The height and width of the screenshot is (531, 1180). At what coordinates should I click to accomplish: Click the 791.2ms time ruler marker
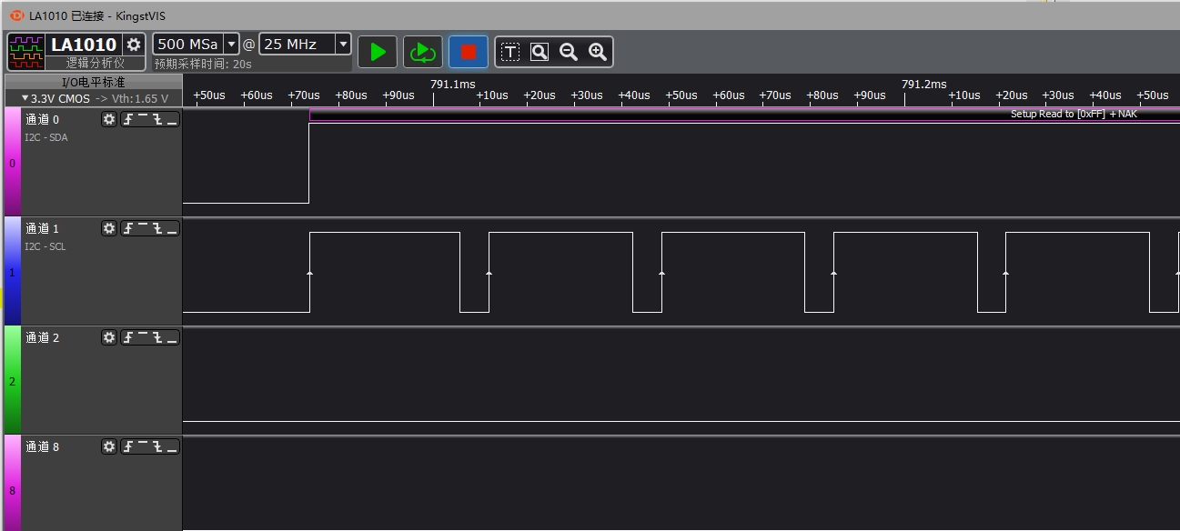click(923, 84)
